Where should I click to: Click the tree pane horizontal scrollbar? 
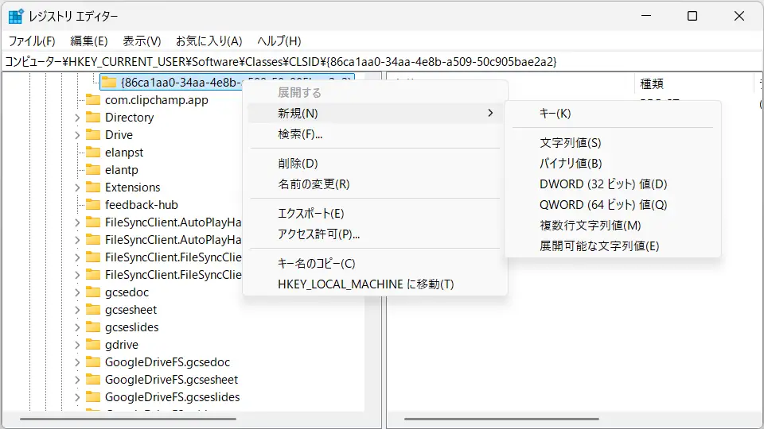[128, 419]
